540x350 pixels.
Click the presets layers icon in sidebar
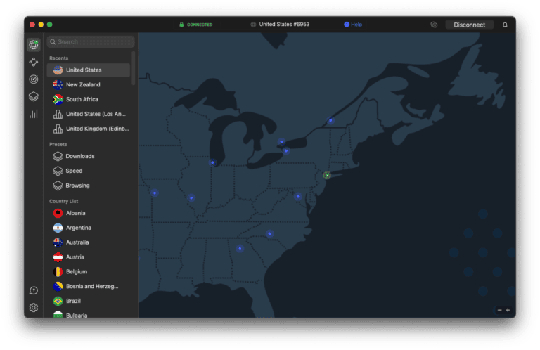(x=33, y=96)
